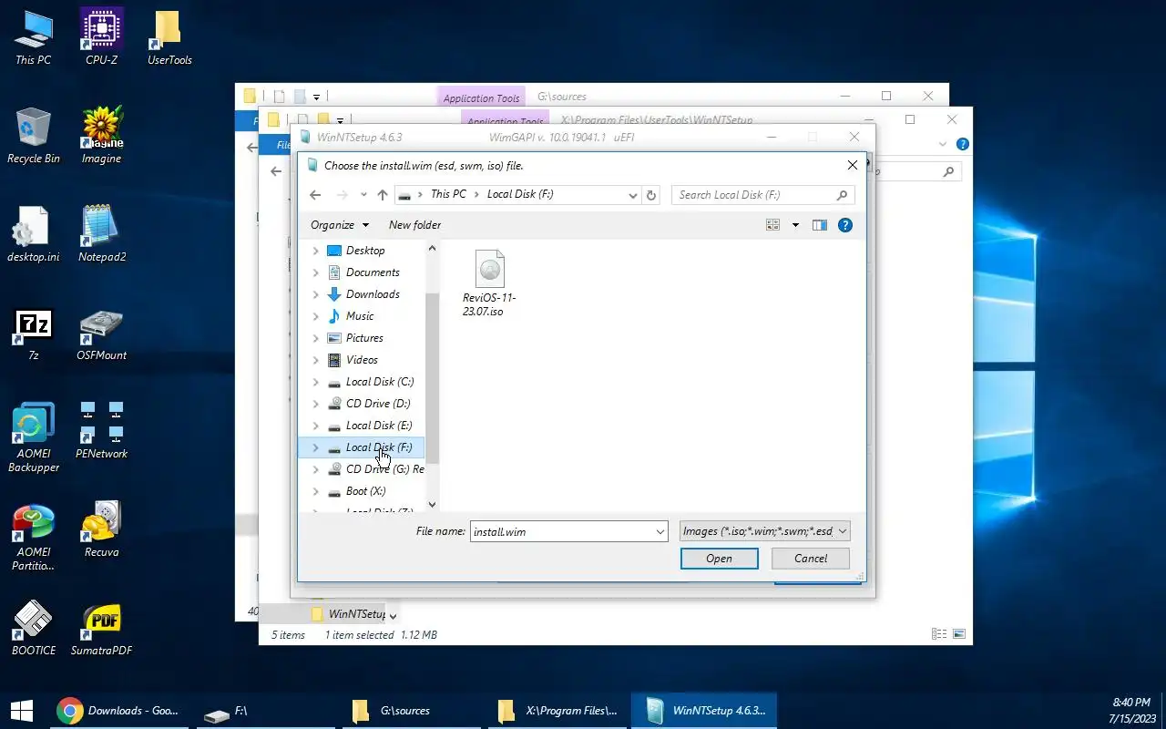Viewport: 1166px width, 729px height.
Task: Select CD Drive (D:) in tree
Action: [x=378, y=404]
